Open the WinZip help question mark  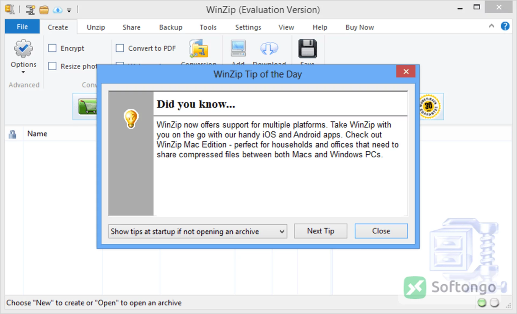pos(505,26)
